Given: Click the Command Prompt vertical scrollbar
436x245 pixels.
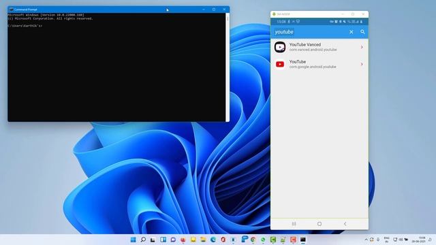Looking at the screenshot, I should pyautogui.click(x=228, y=67).
